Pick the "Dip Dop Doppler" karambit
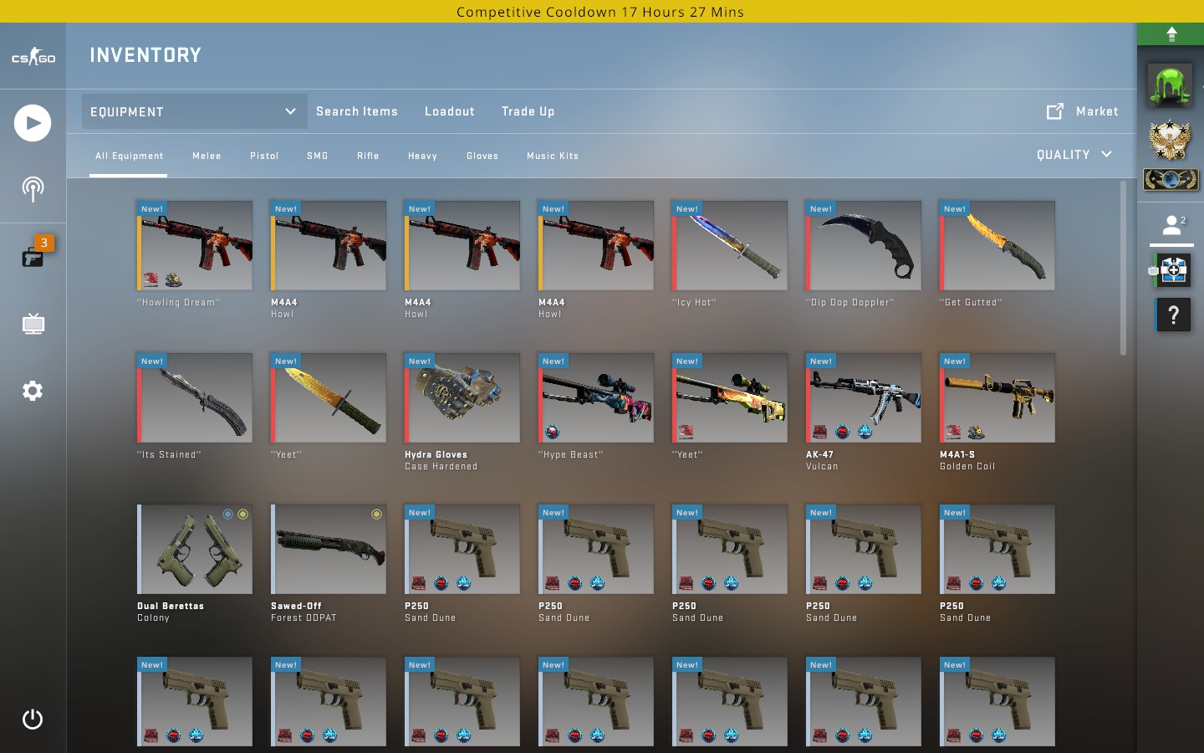Image resolution: width=1204 pixels, height=753 pixels. coord(864,245)
